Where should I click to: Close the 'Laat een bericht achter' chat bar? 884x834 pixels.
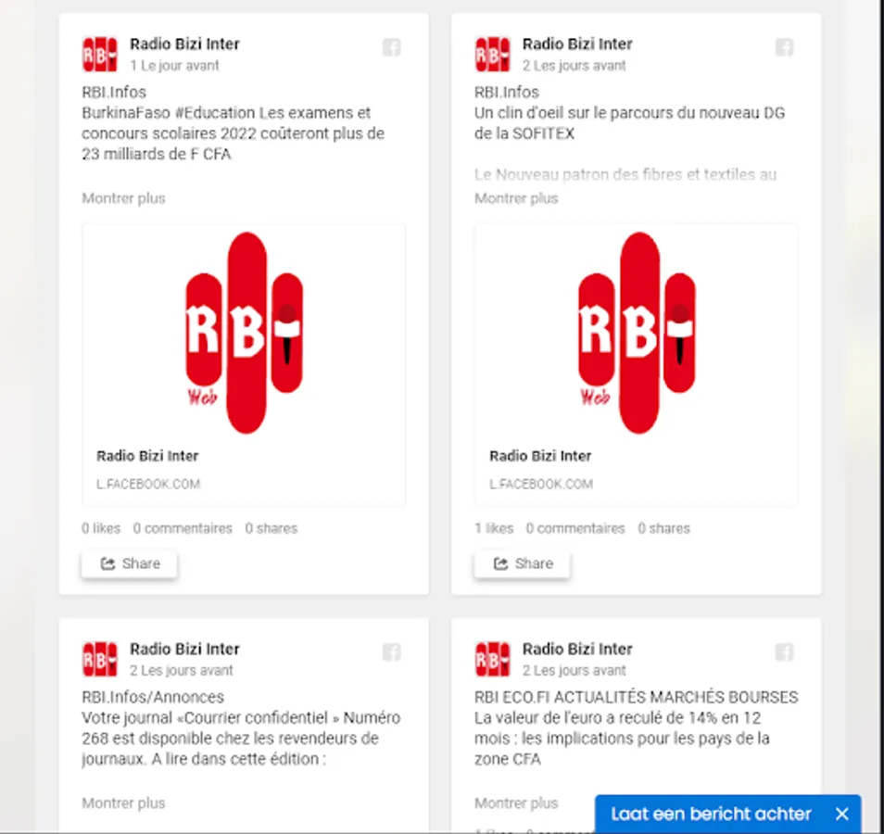click(841, 814)
